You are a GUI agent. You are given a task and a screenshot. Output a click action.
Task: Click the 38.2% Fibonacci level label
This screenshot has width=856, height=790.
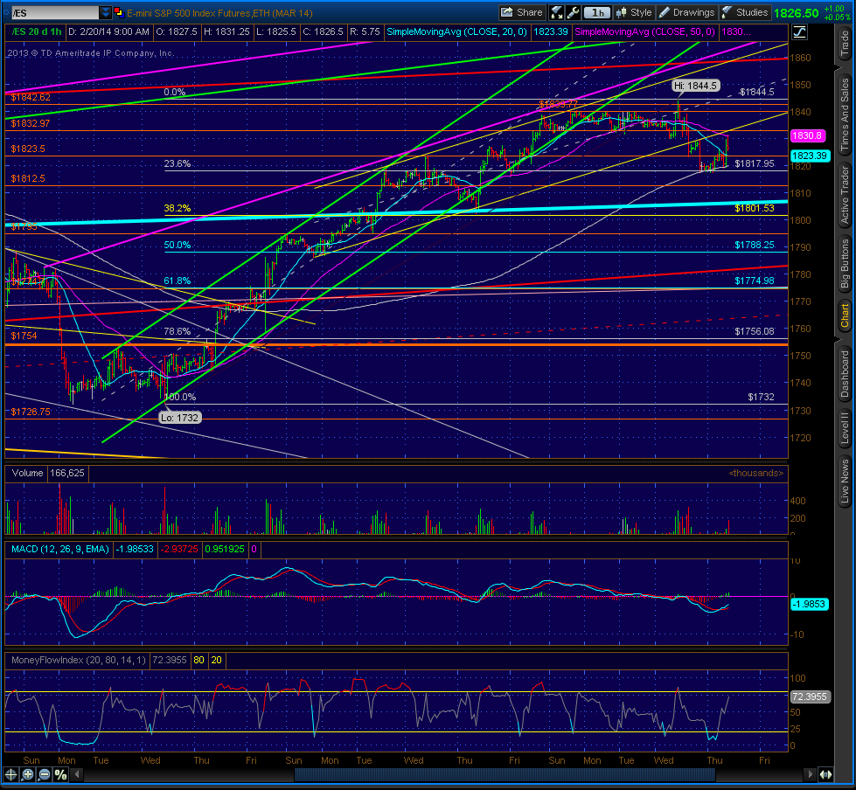click(x=177, y=208)
